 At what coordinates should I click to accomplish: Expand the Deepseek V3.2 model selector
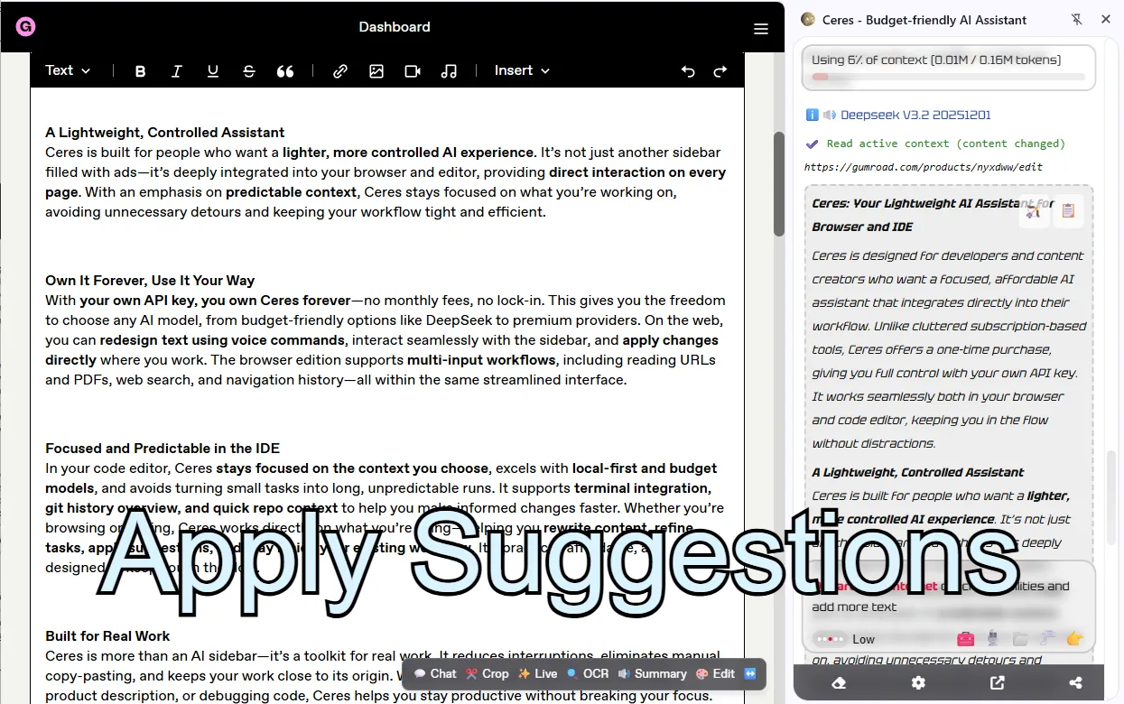click(914, 114)
